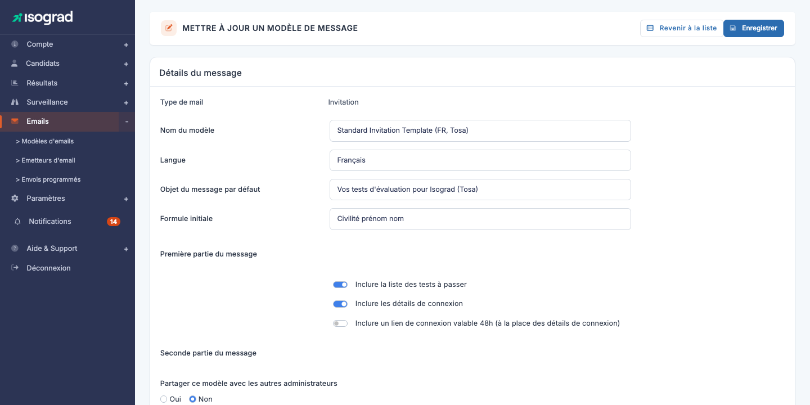
Task: Select Oui to share the template
Action: coord(164,399)
